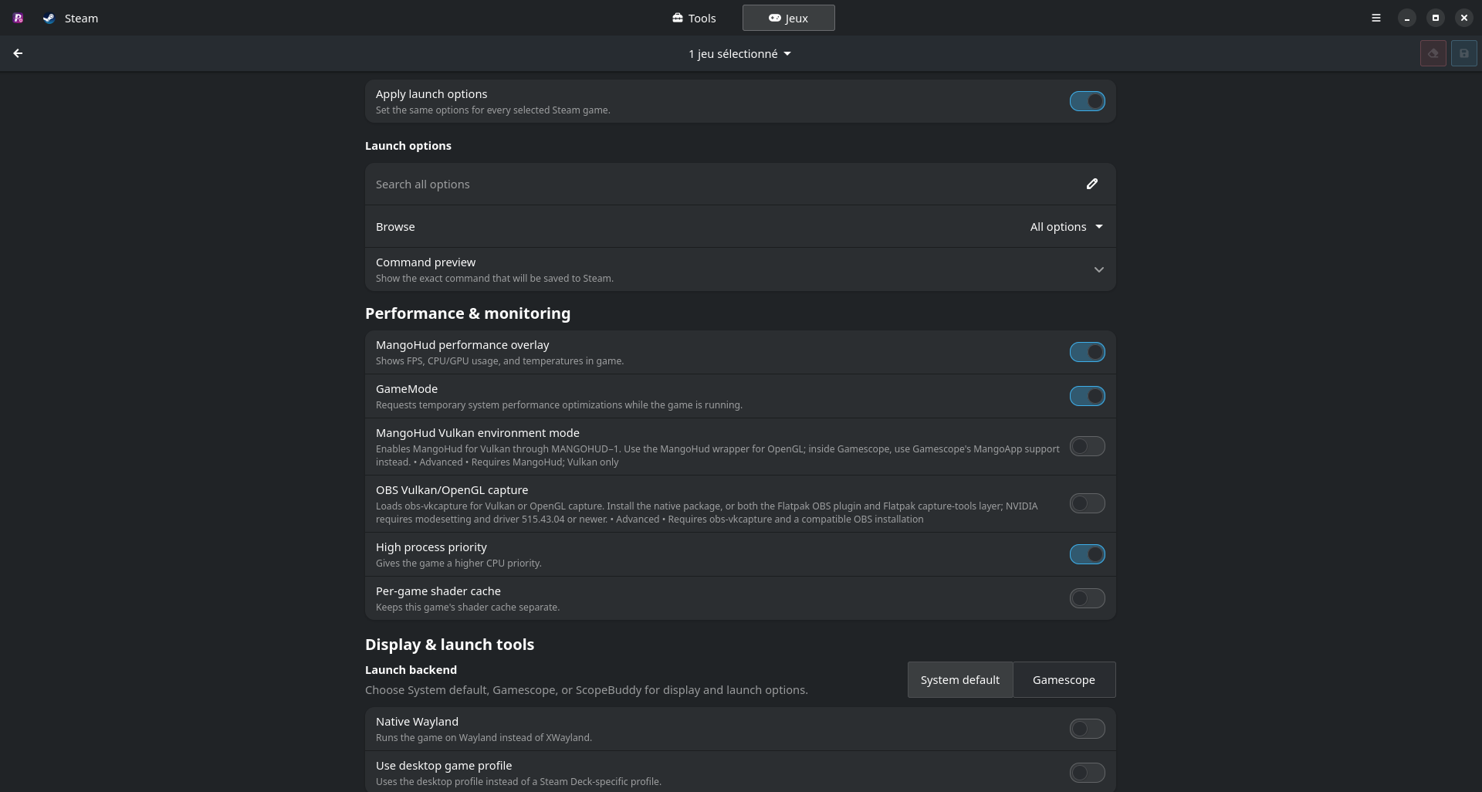Open the hamburger main menu
The image size is (1482, 792).
tap(1375, 18)
